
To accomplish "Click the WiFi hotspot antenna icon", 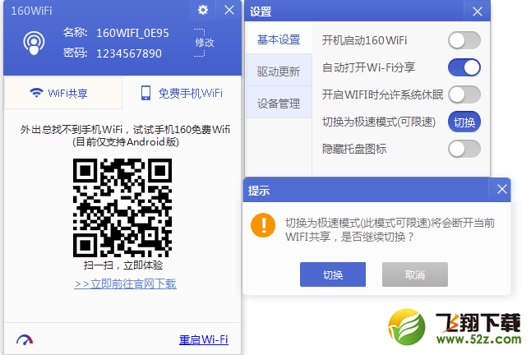I will (x=34, y=43).
